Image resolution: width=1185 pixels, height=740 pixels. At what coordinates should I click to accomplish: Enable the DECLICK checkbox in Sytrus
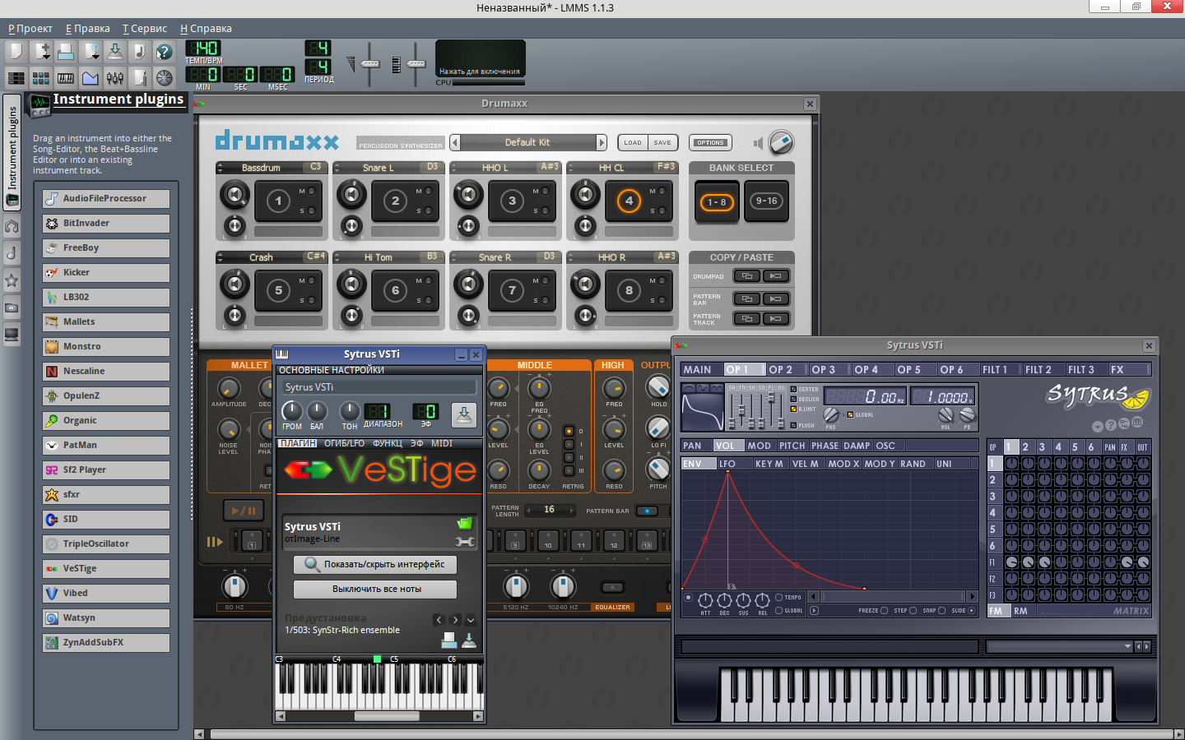(x=793, y=399)
